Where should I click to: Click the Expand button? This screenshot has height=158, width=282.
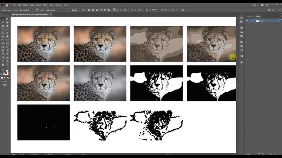pos(74,10)
